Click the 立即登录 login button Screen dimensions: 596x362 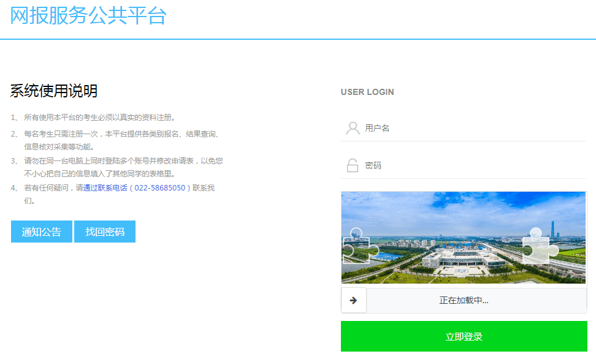(x=464, y=336)
